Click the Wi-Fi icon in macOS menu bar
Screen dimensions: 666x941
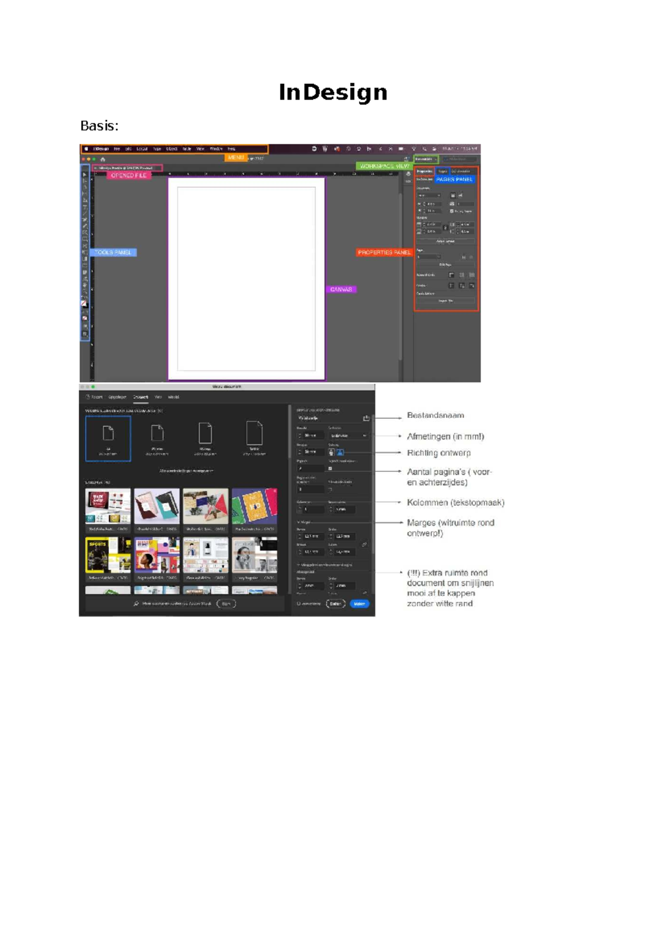coord(413,149)
